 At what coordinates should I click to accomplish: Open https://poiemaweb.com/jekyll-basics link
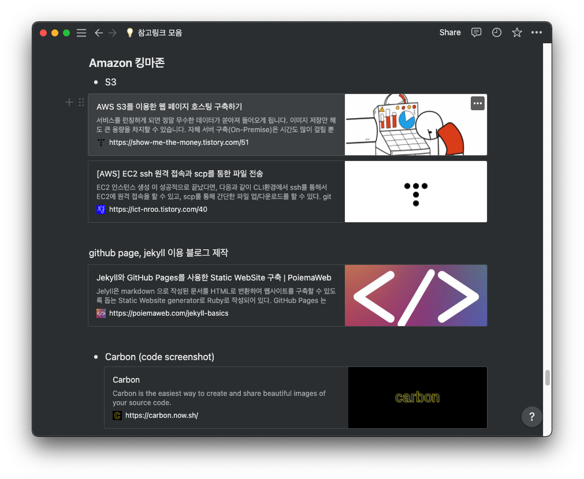[169, 313]
